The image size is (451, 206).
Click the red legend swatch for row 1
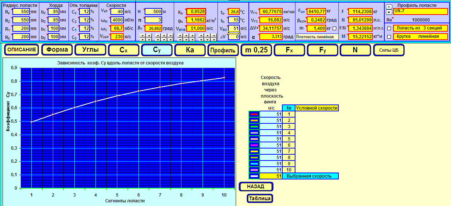254,114
